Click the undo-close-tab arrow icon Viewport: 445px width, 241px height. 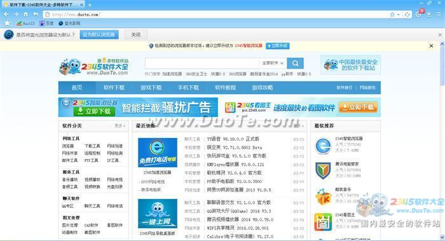click(x=36, y=14)
